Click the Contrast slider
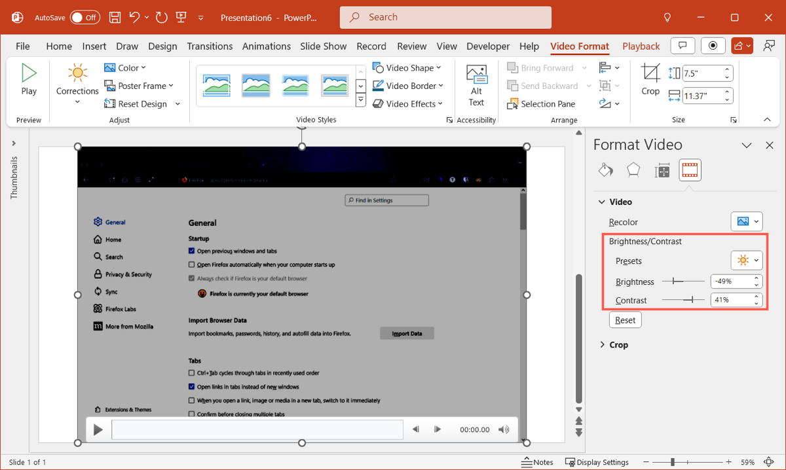786x470 pixels. 684,300
